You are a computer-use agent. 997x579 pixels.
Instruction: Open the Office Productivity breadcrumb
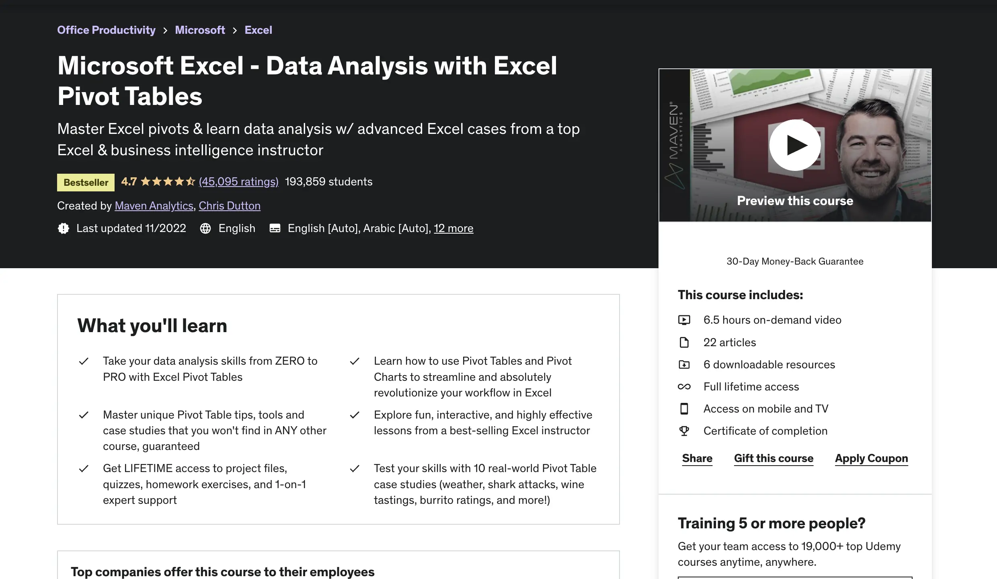point(106,30)
